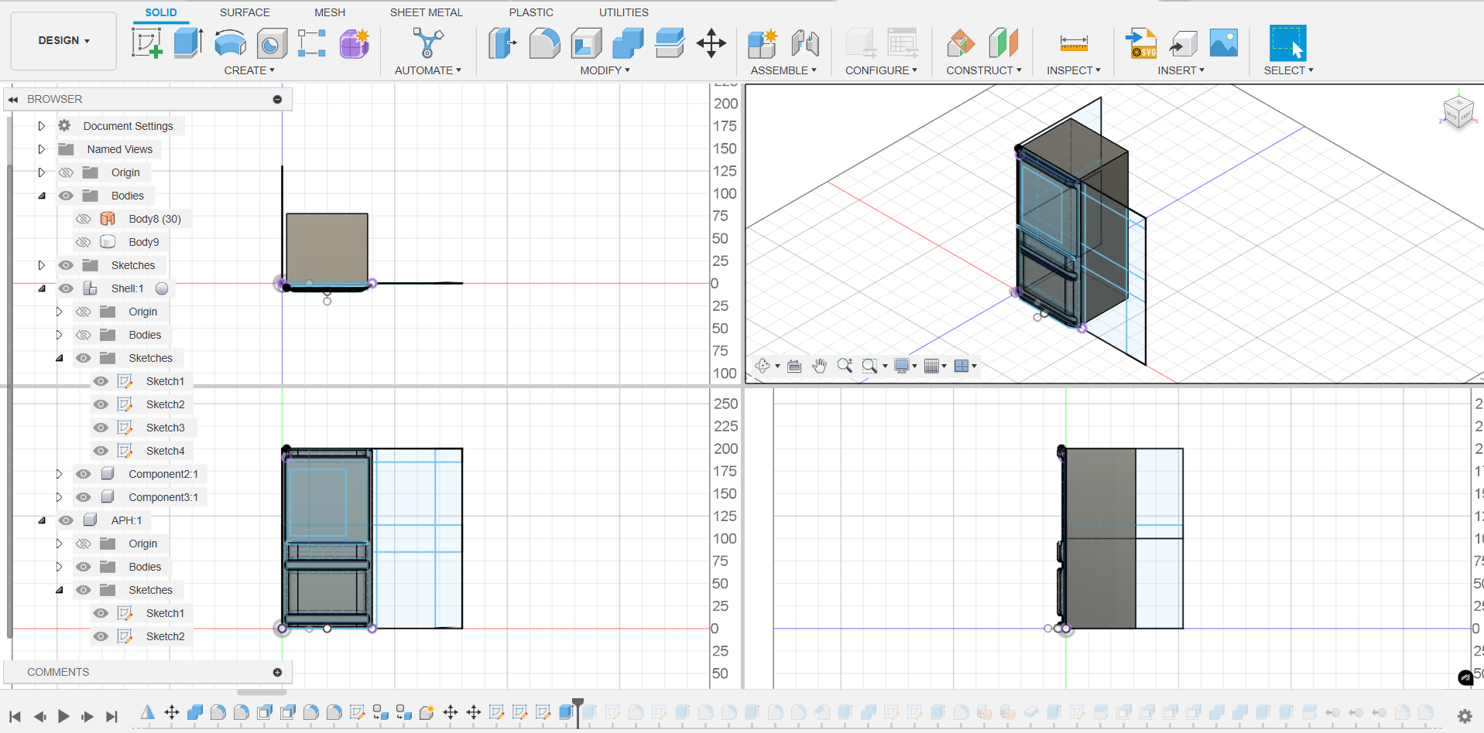The height and width of the screenshot is (733, 1484).
Task: Switch to the MESH tab
Action: pos(330,12)
